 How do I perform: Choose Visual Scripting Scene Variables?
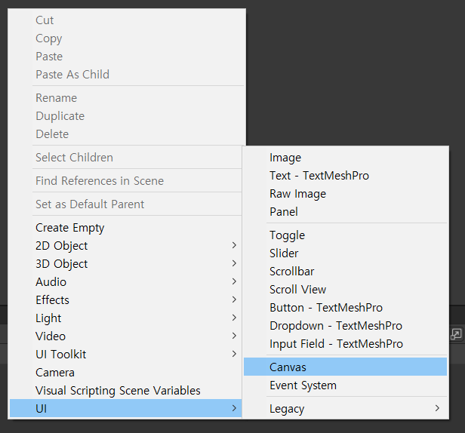126,390
